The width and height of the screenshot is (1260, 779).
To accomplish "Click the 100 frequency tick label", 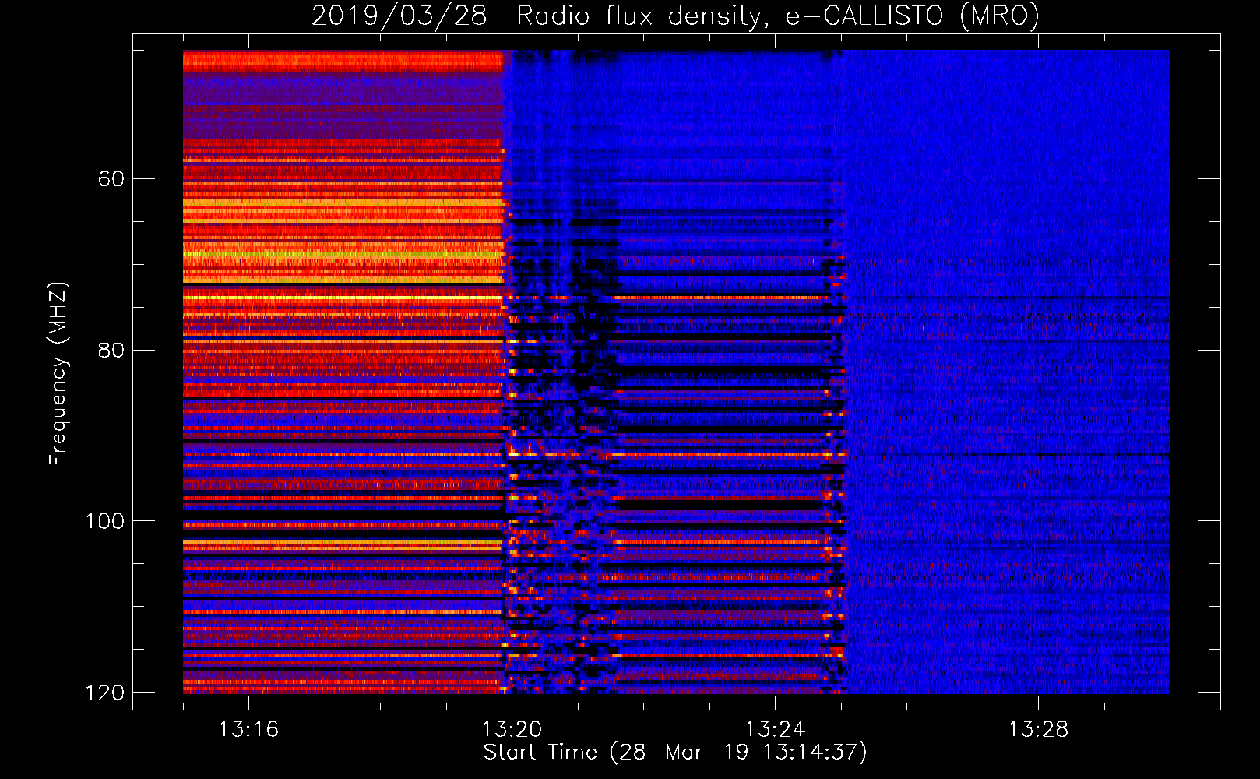I will [x=104, y=521].
